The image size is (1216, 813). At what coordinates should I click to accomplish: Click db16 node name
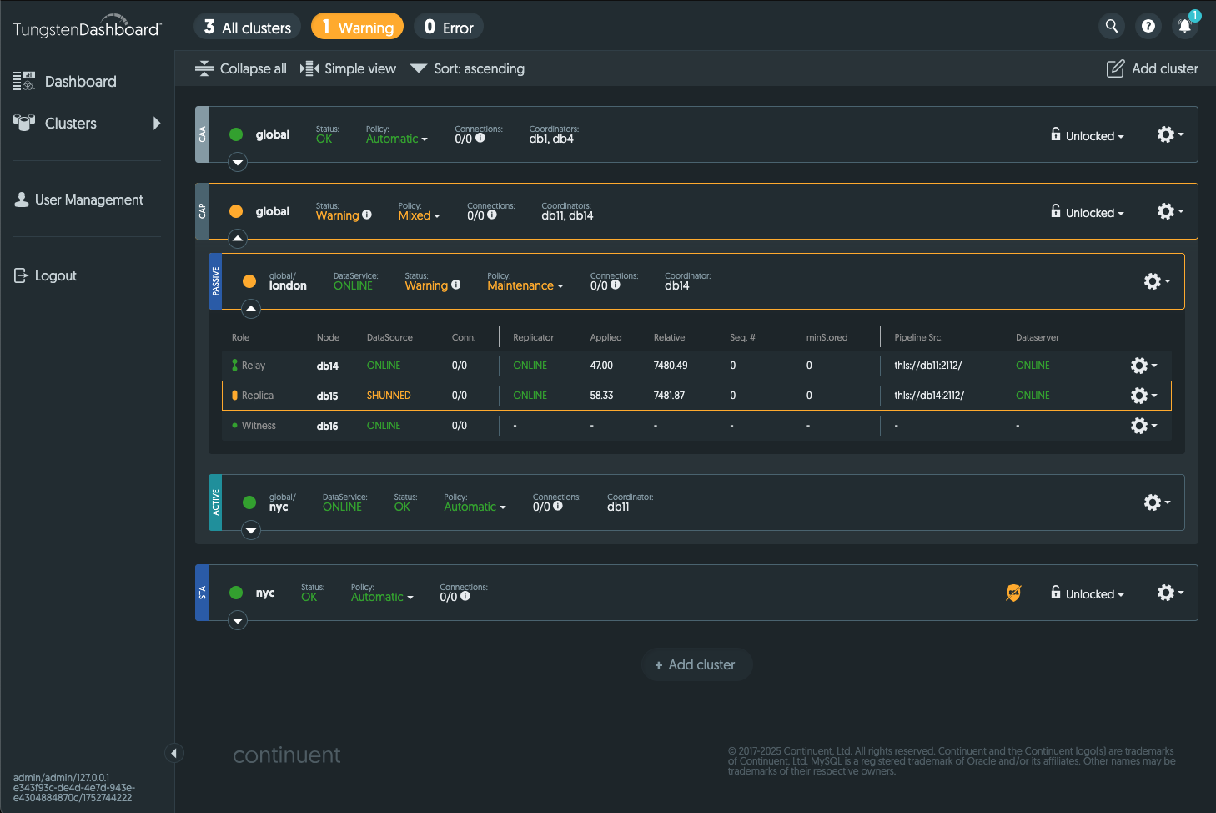point(328,426)
